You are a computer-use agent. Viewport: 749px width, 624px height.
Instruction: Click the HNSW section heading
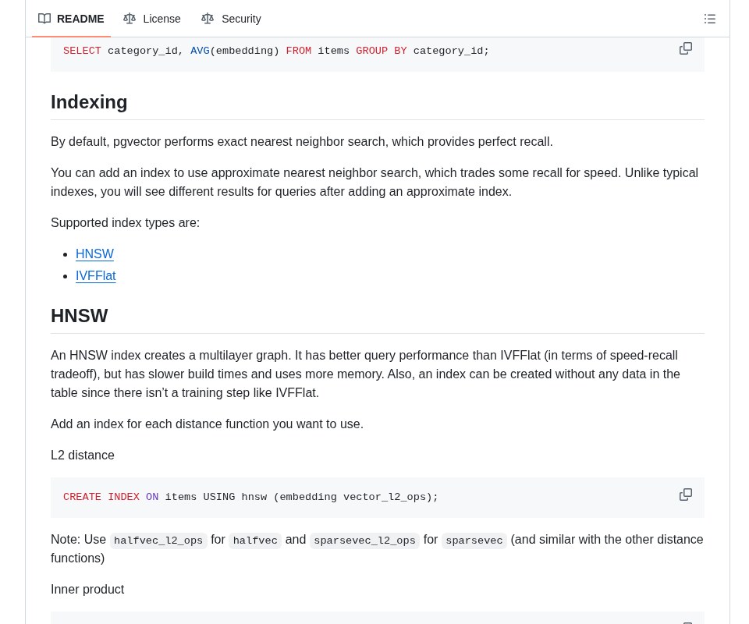click(x=80, y=316)
